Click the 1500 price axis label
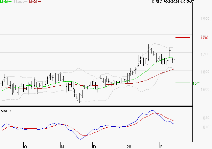Image resolution: width=212 pixels, height=149 pixels. tap(205, 89)
